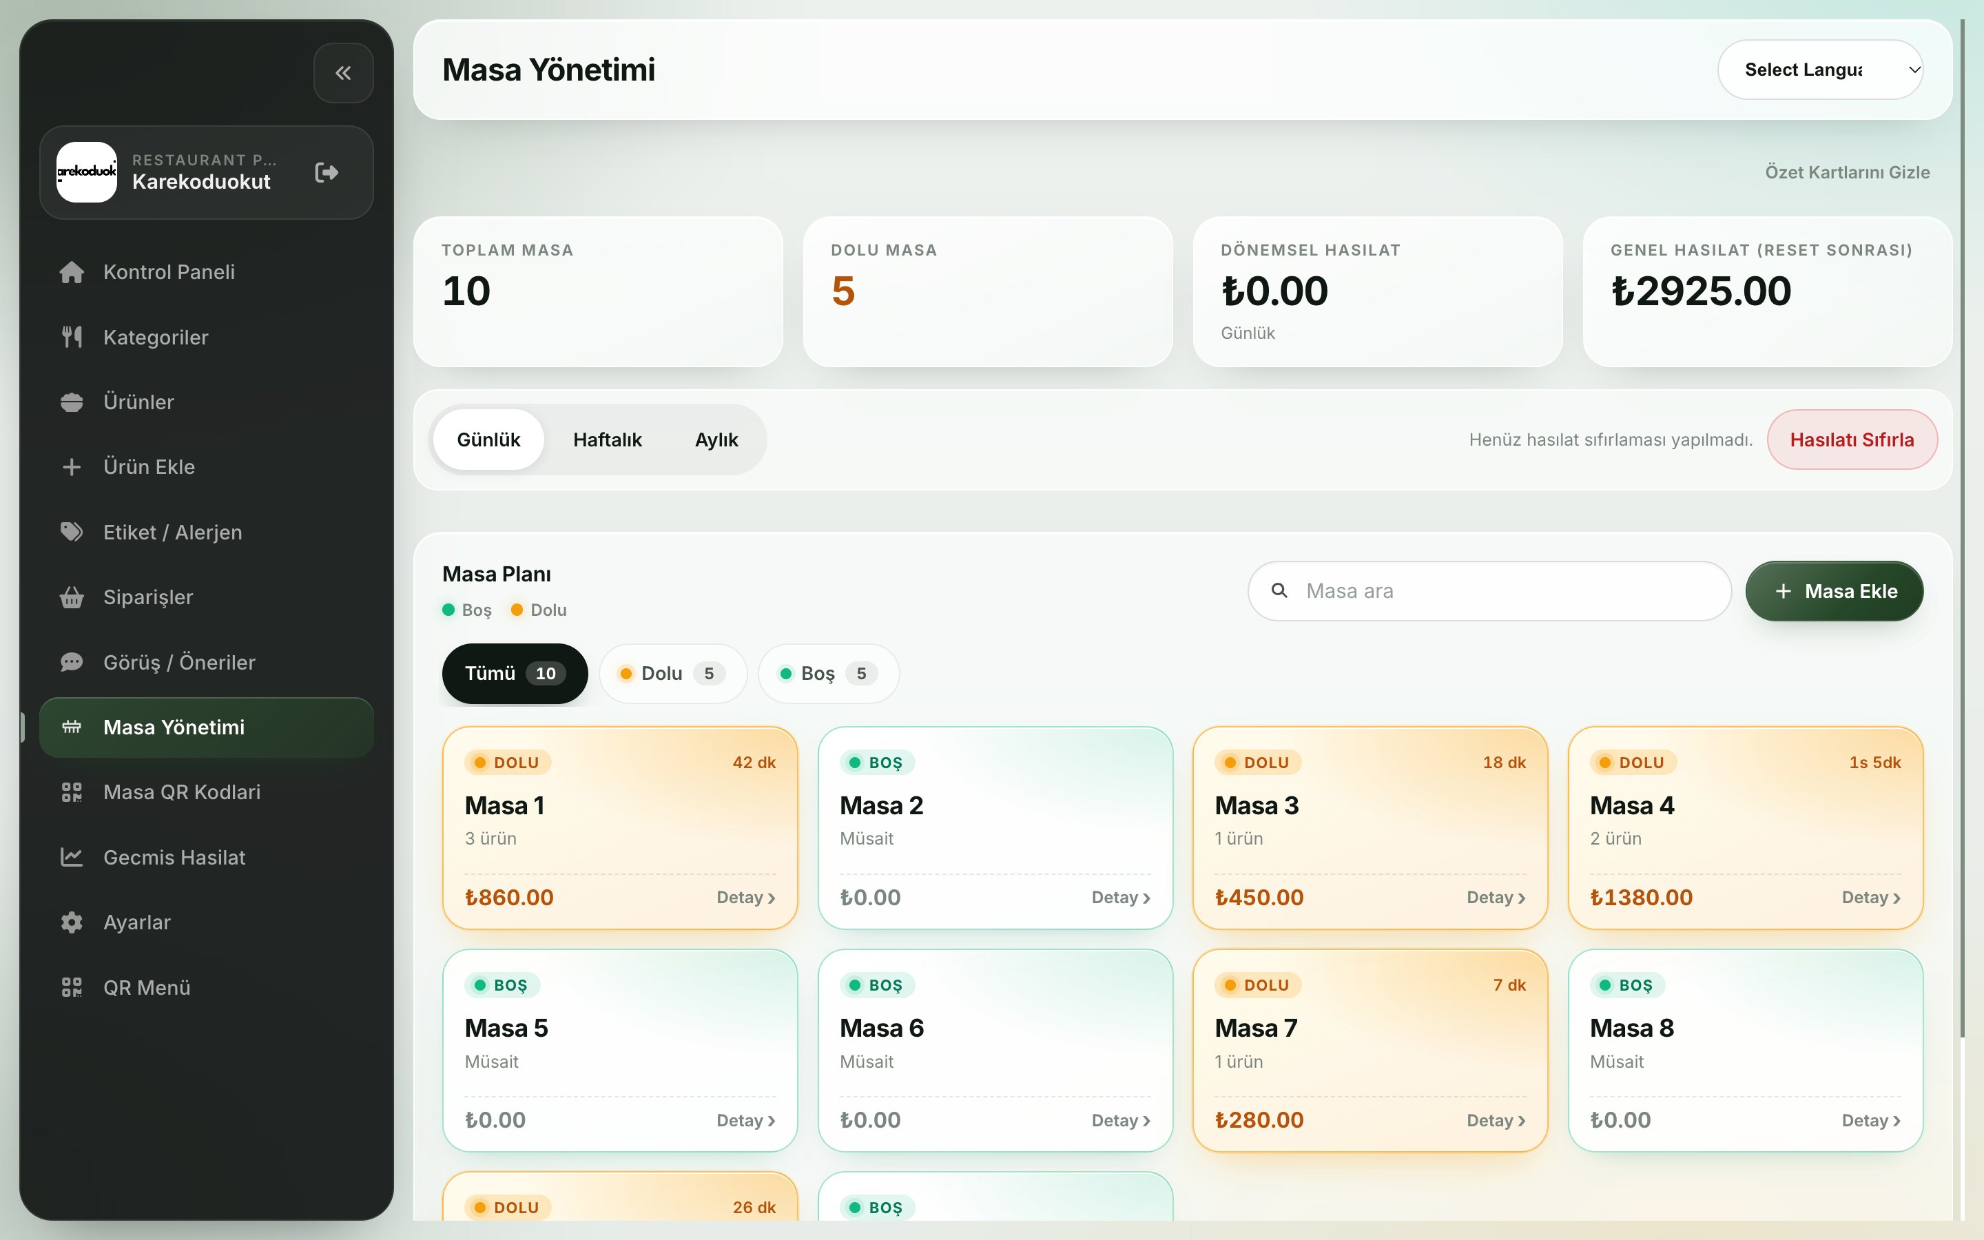Open the Select Language dropdown

click(1820, 70)
